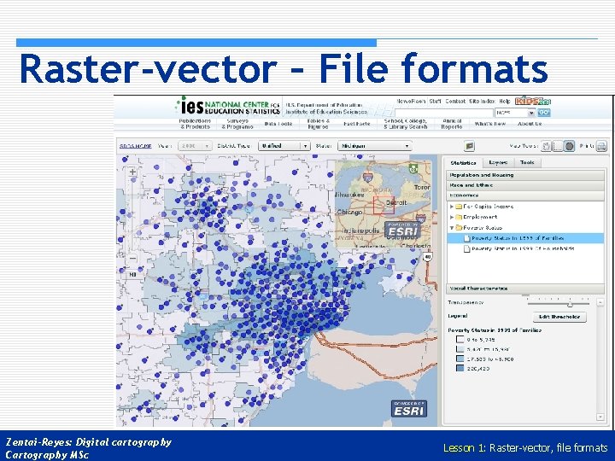Open the District Type dropdown

tap(284, 146)
